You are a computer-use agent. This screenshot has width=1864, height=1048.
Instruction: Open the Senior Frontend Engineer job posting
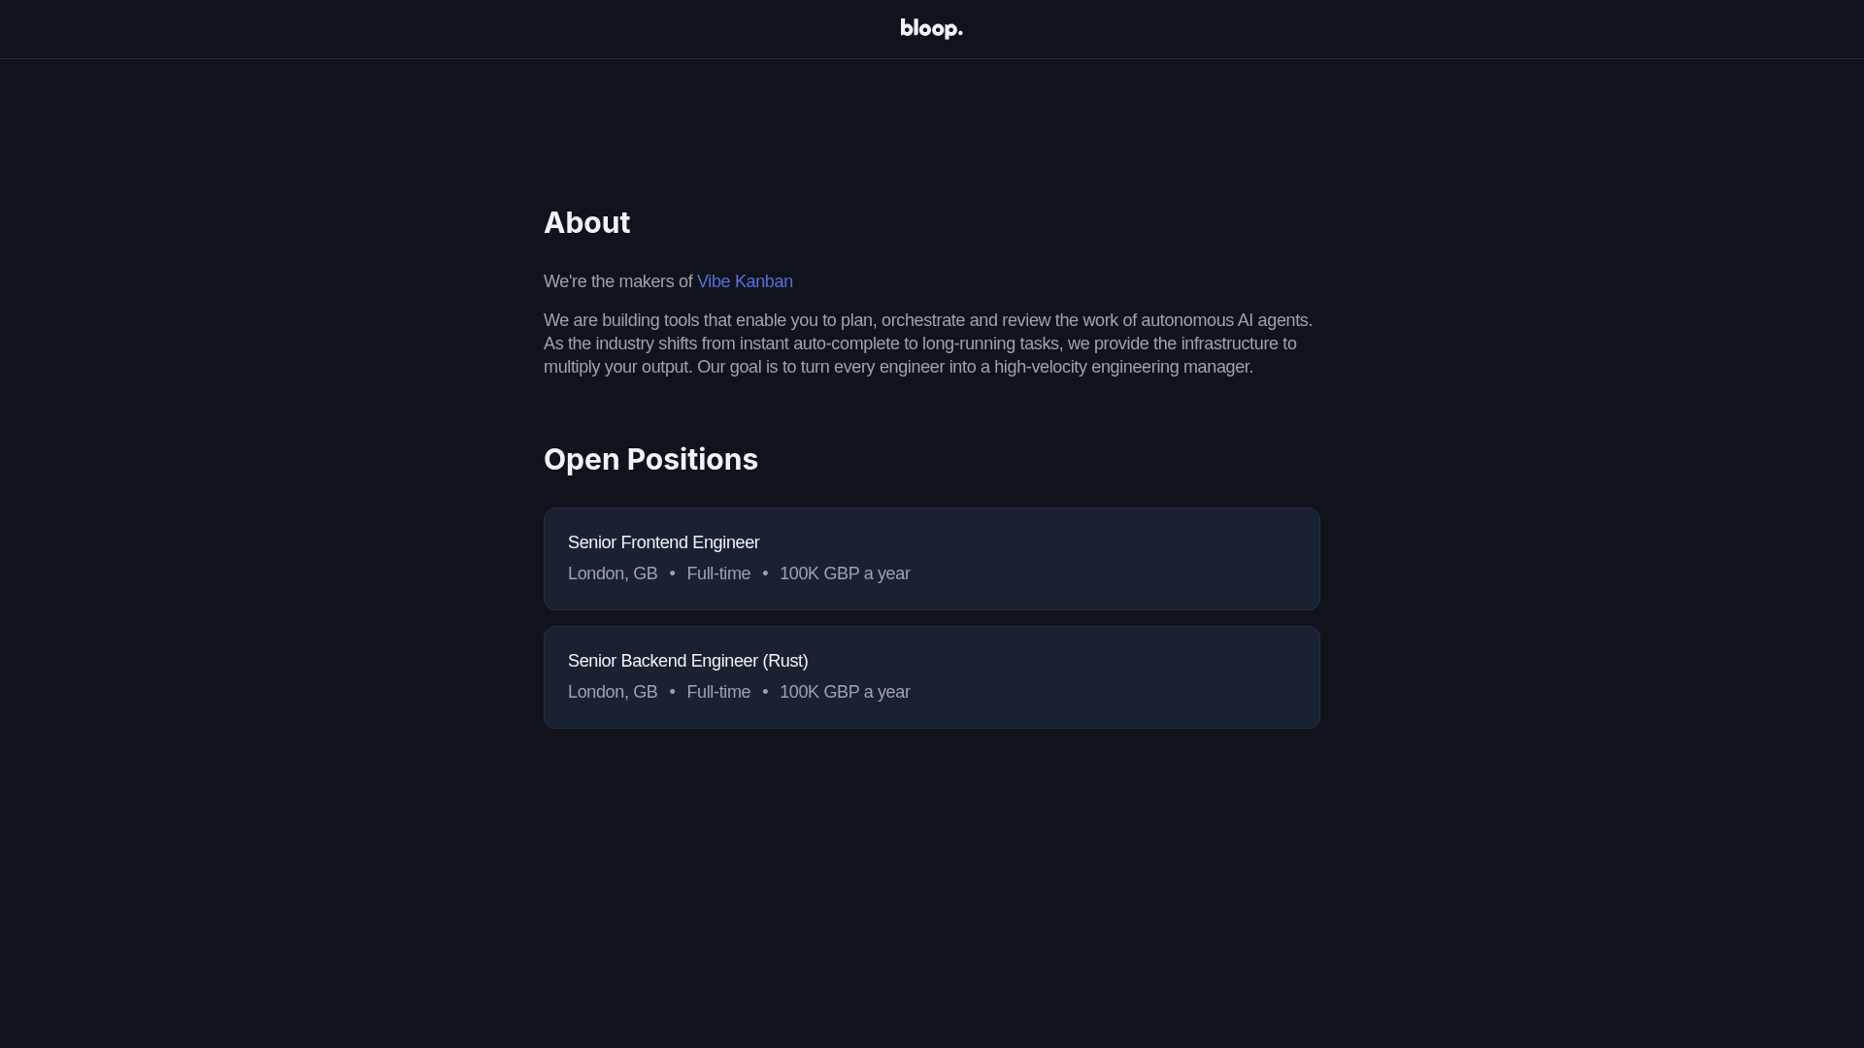pyautogui.click(x=931, y=558)
